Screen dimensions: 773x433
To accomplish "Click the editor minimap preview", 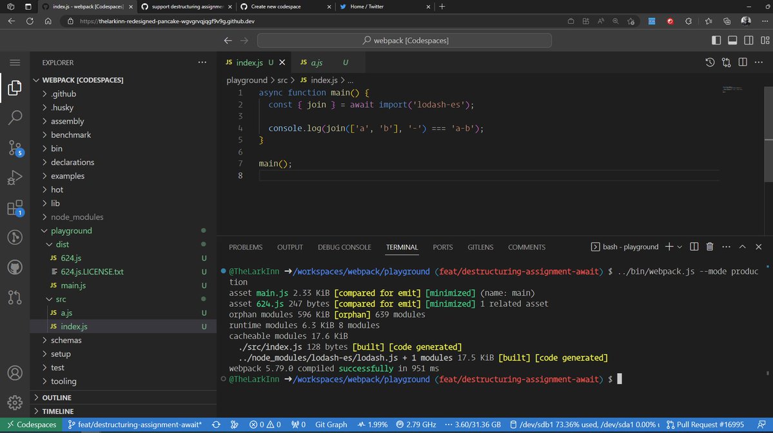I will tap(732, 90).
